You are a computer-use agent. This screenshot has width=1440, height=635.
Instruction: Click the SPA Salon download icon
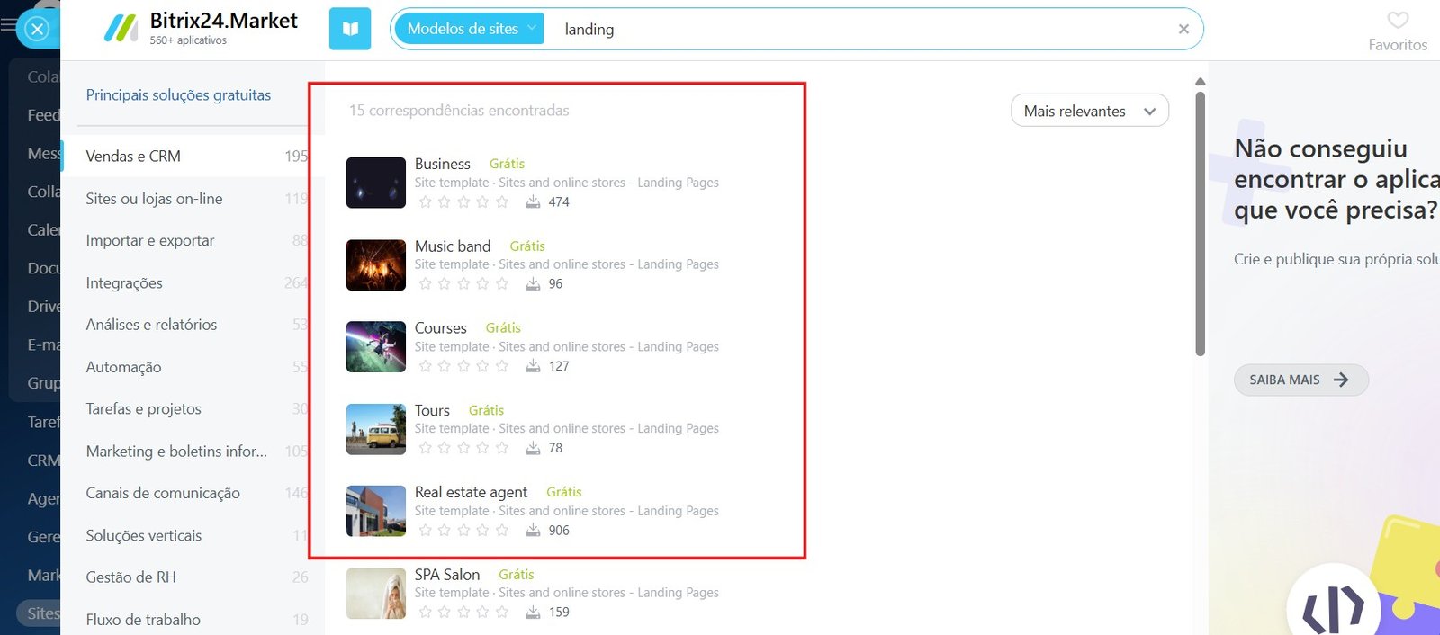(x=533, y=612)
